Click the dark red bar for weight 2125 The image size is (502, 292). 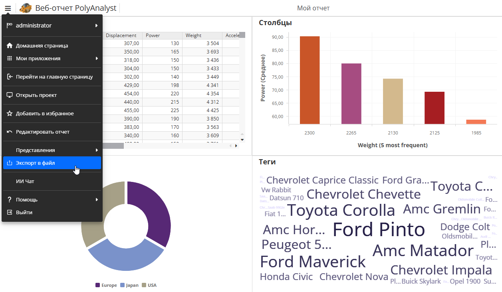[435, 108]
